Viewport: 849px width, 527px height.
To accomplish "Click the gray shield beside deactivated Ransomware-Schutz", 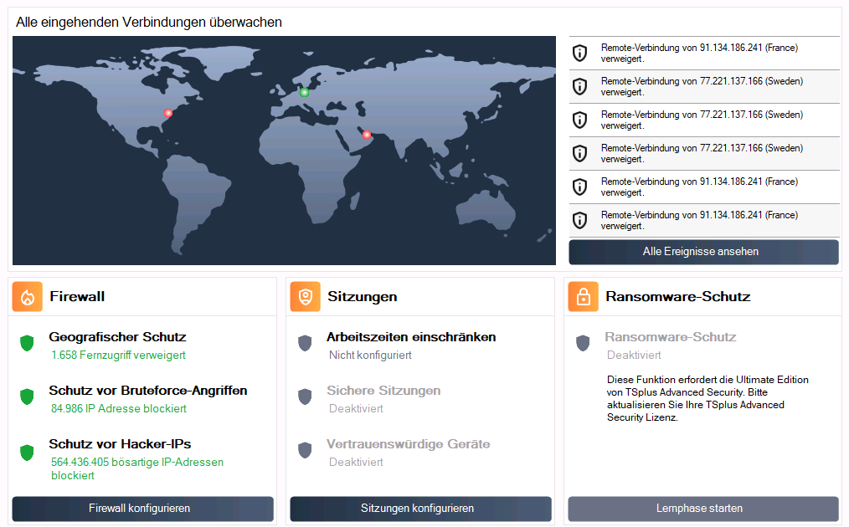I will coord(583,343).
